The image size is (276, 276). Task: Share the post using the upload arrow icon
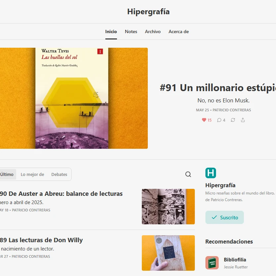tap(243, 120)
